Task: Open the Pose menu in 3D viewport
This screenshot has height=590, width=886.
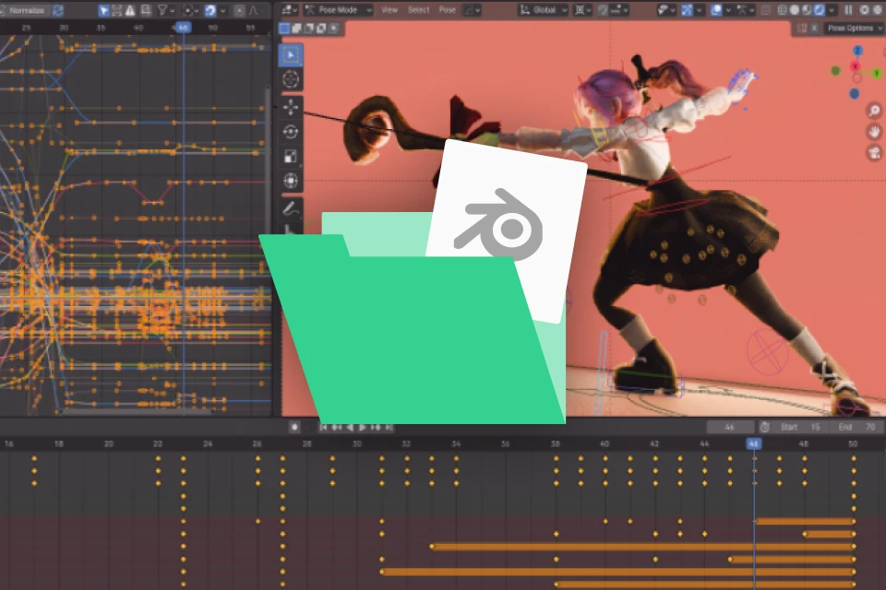Action: (x=447, y=10)
